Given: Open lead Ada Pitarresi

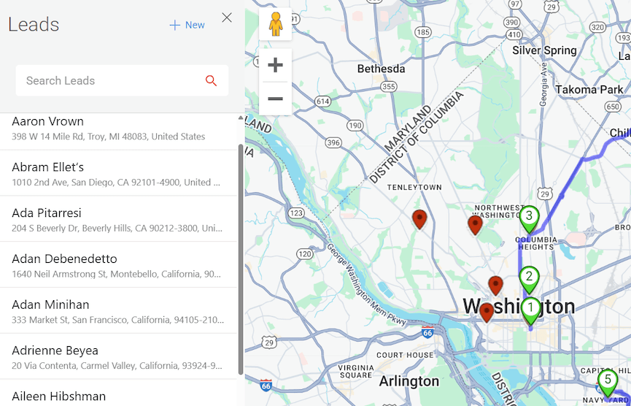Looking at the screenshot, I should click(118, 220).
